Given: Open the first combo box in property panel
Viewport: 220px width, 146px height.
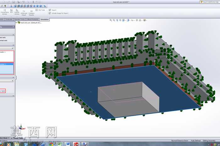Looking at the screenshot, I should click(x=7, y=48).
